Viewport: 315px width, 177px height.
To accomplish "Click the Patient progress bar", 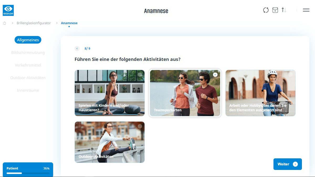I will pyautogui.click(x=28, y=173).
